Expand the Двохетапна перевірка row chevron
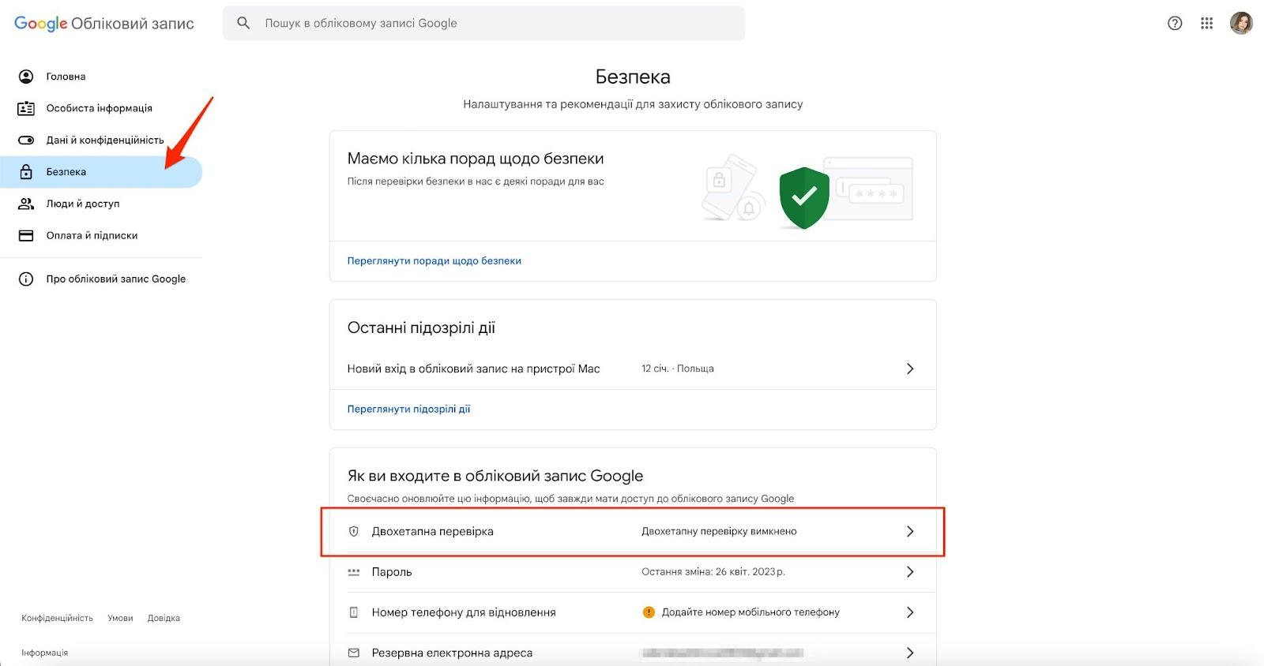This screenshot has width=1264, height=666. (910, 531)
